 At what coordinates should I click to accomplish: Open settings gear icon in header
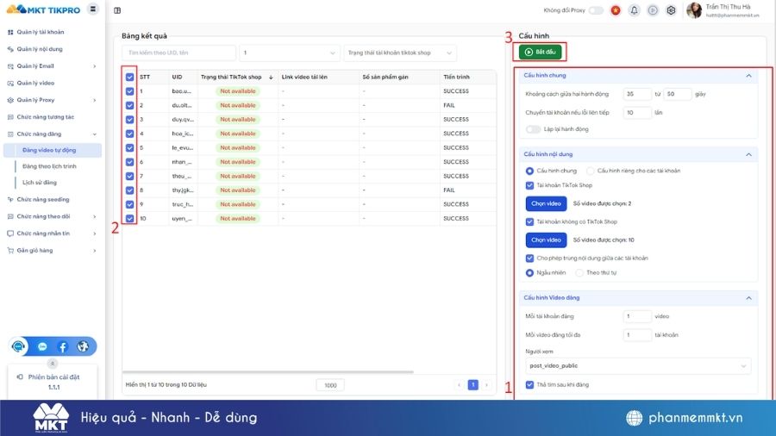[x=671, y=10]
